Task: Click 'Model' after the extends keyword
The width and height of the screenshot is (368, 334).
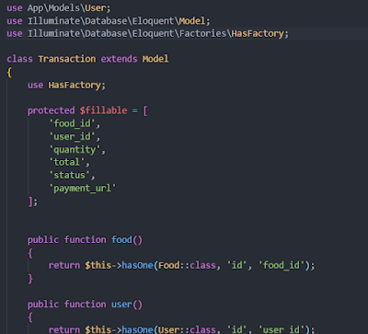Action: (x=155, y=59)
